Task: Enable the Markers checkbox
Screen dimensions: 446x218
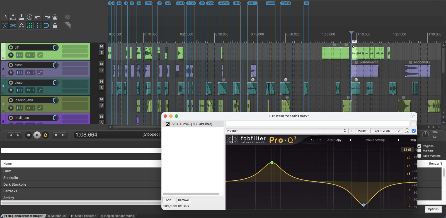Action: pyautogui.click(x=420, y=151)
